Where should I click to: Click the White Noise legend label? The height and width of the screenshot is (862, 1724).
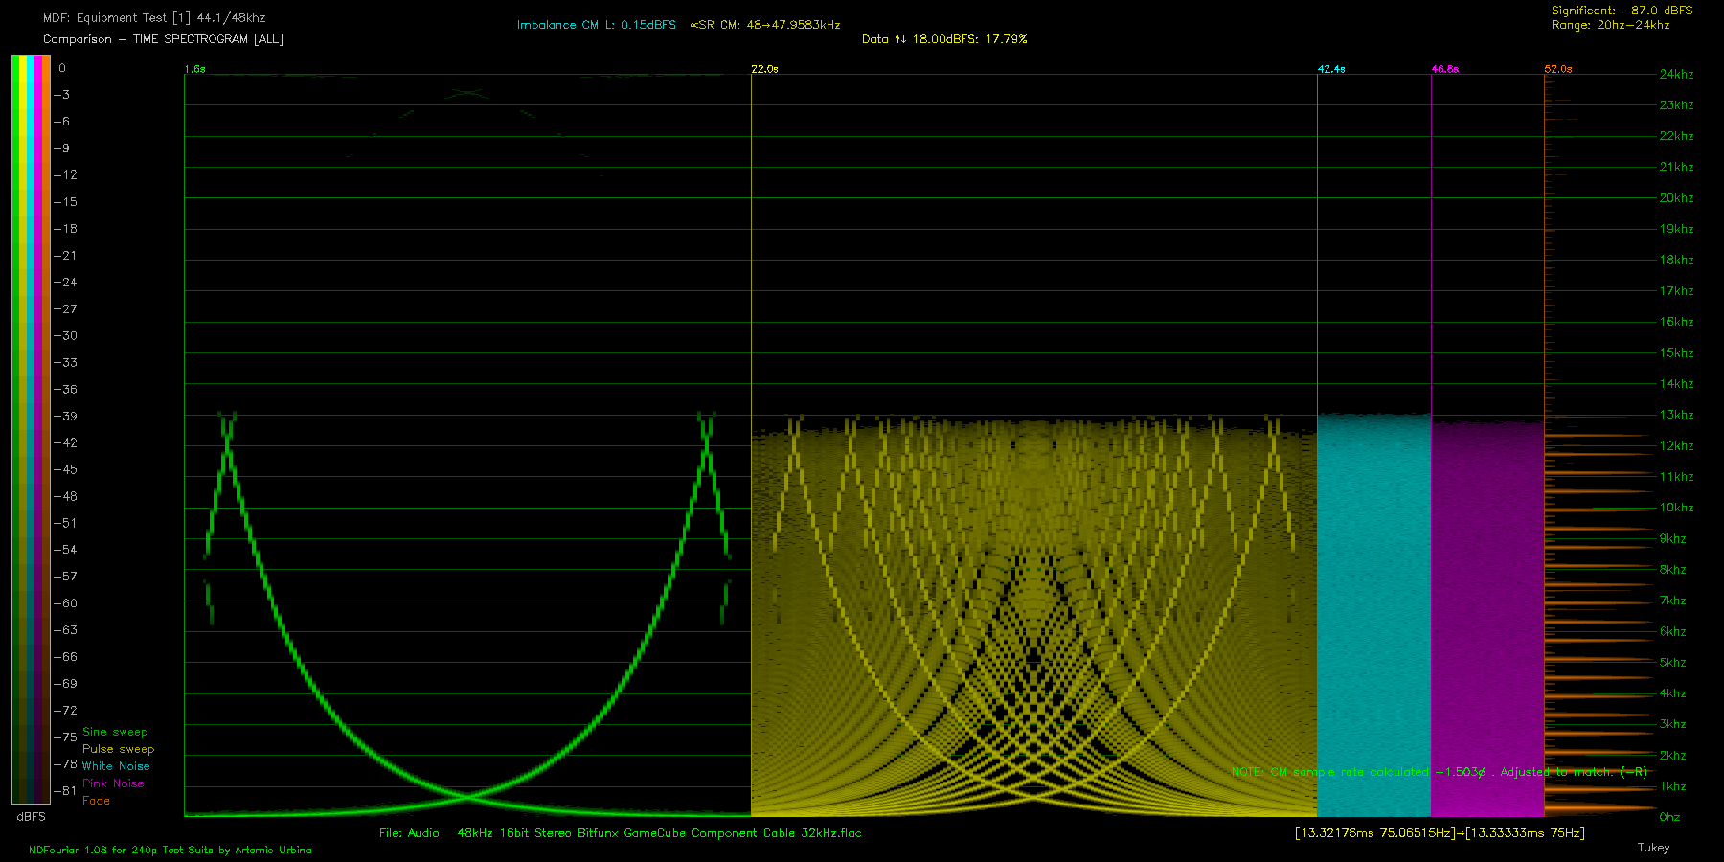(x=116, y=766)
